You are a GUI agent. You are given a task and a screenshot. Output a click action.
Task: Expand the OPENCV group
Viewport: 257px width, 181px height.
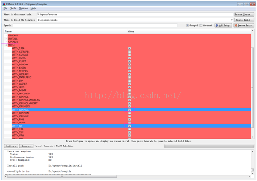click(x=6, y=42)
